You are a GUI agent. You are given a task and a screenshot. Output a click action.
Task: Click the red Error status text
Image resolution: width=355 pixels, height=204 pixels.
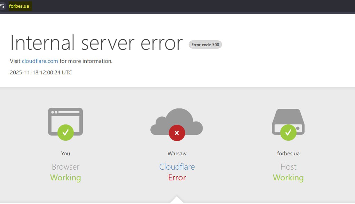(177, 178)
